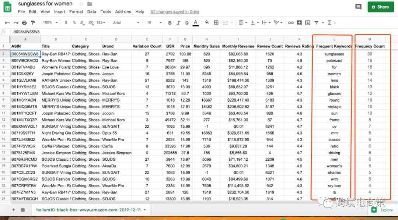Increase decimal places
The height and width of the screenshot is (220, 398).
coord(91,22)
